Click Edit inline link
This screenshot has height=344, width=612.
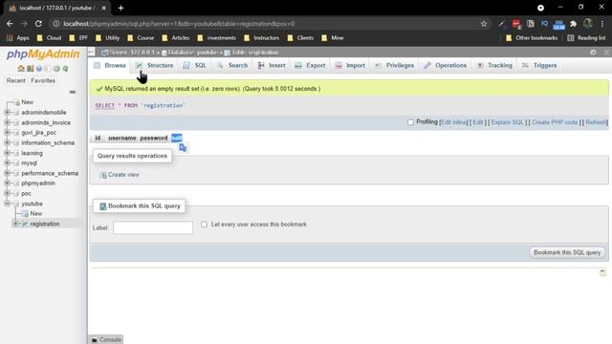pyautogui.click(x=453, y=122)
